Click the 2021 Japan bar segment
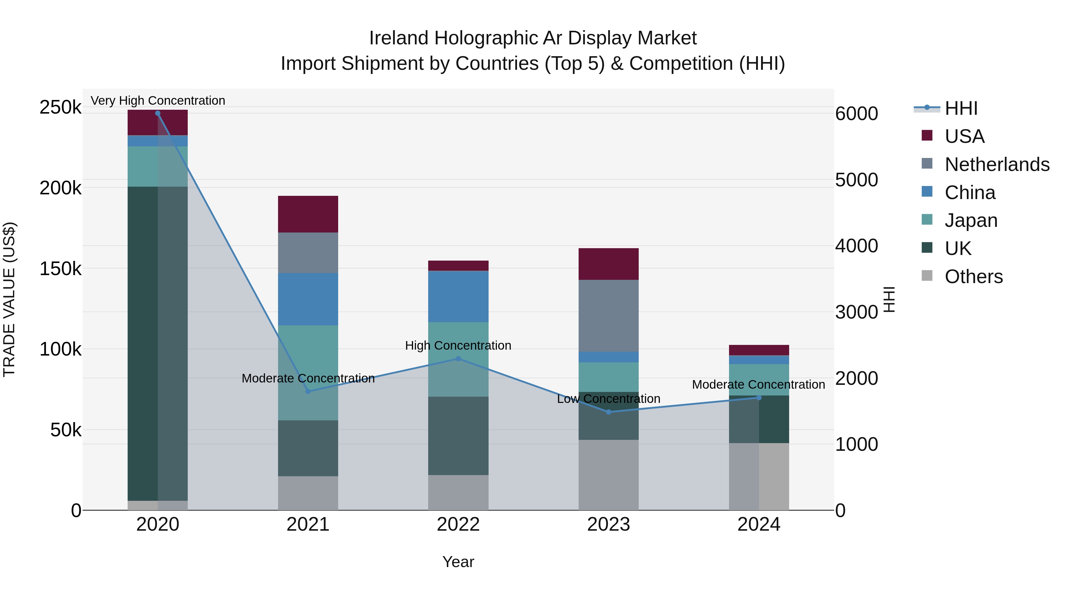 coord(308,373)
